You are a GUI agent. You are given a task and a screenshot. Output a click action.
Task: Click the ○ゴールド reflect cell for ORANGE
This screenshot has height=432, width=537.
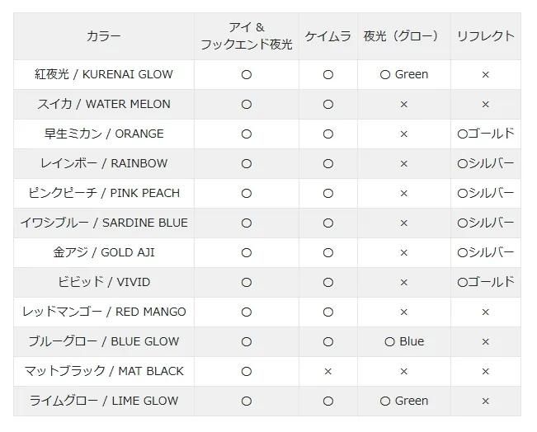coord(485,134)
